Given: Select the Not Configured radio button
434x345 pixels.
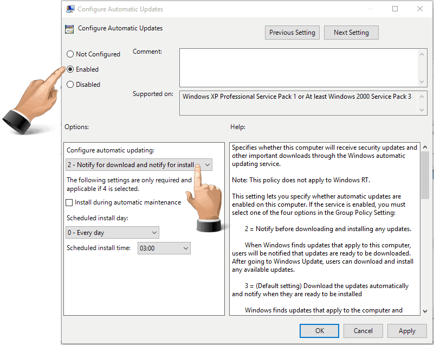Looking at the screenshot, I should click(70, 54).
